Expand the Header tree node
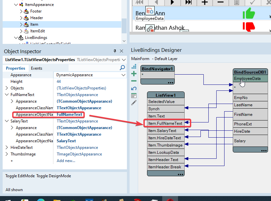Image resolution: width=271 pixels, height=201 pixels. point(21,18)
